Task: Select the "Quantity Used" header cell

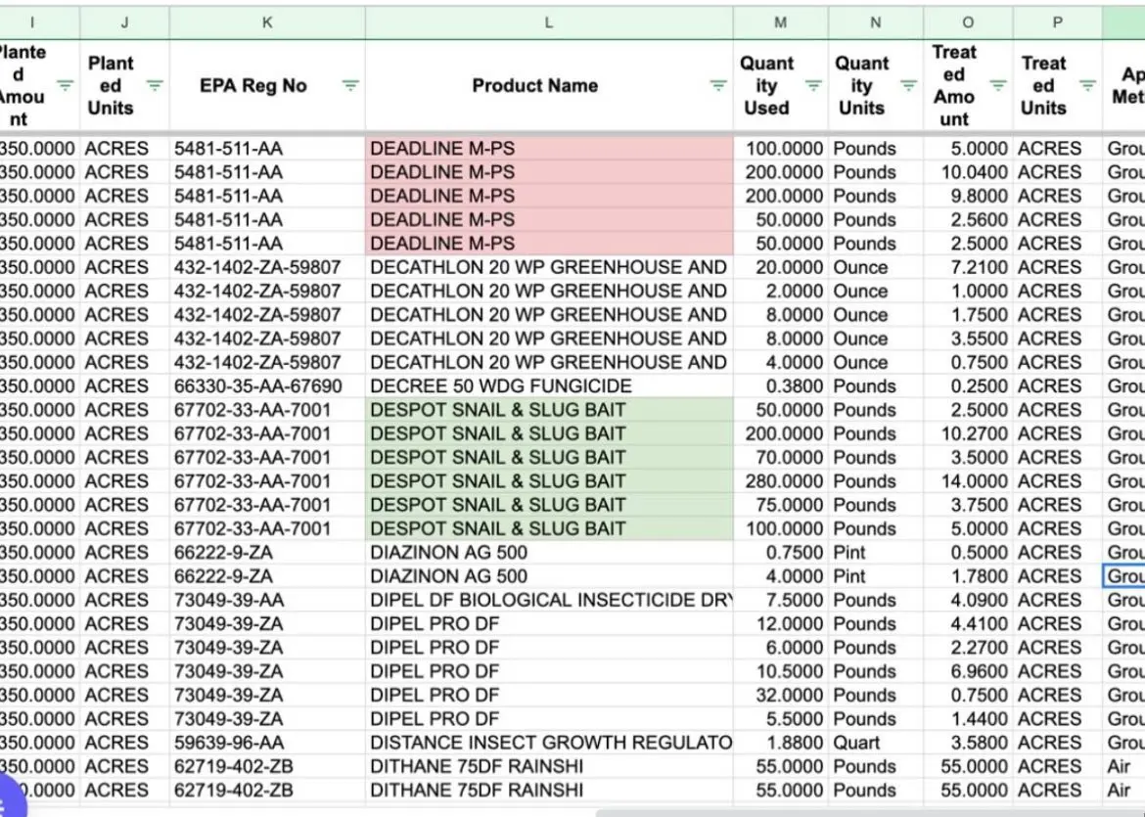Action: pos(781,85)
